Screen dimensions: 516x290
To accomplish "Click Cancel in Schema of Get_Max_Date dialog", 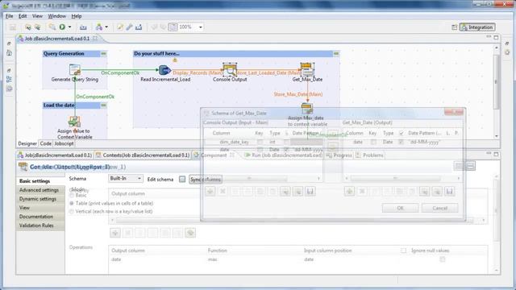I will (x=439, y=208).
